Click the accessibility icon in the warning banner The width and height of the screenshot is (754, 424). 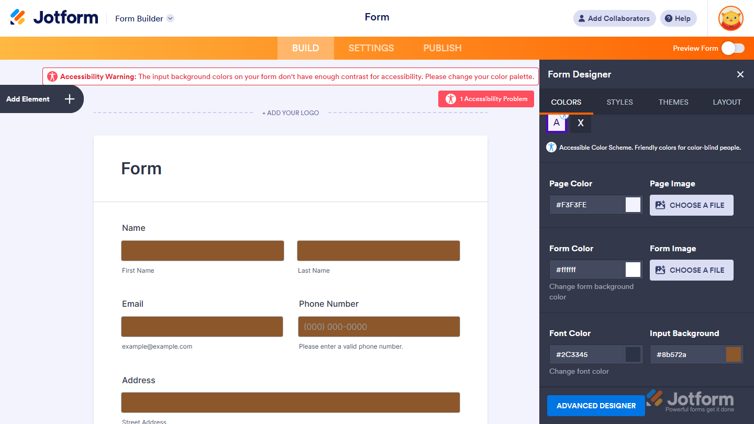52,76
